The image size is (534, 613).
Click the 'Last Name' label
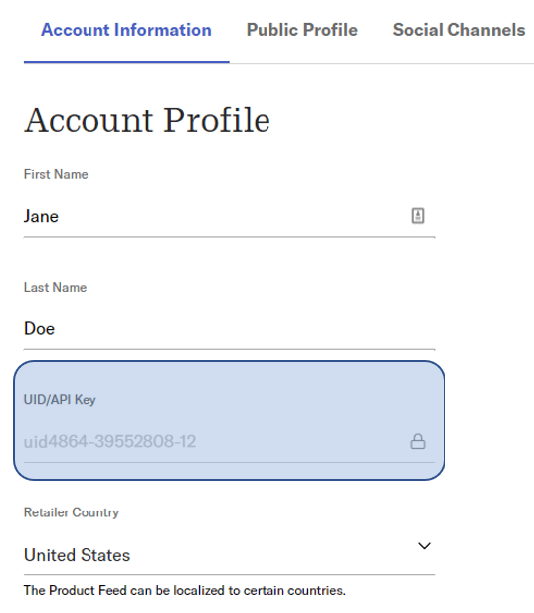(55, 287)
